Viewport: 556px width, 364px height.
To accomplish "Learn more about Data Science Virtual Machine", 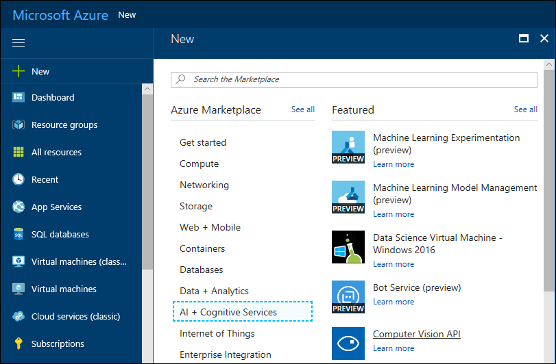I will pyautogui.click(x=394, y=264).
